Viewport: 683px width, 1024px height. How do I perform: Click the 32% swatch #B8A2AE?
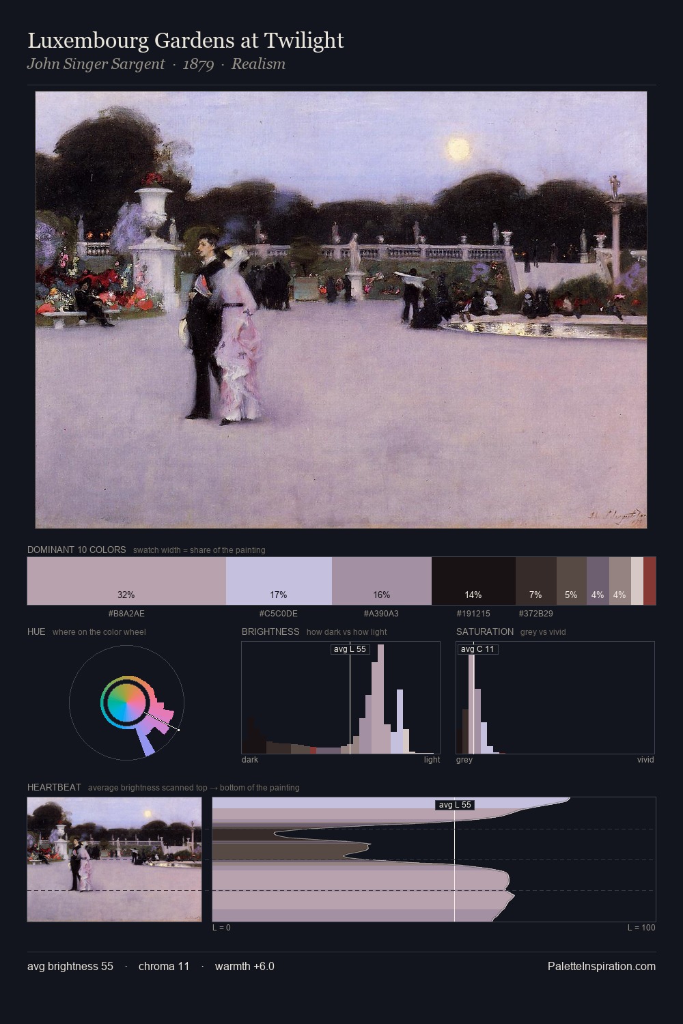click(x=126, y=581)
